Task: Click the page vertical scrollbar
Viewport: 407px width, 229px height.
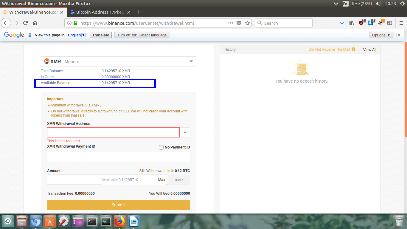Action: pos(406,89)
